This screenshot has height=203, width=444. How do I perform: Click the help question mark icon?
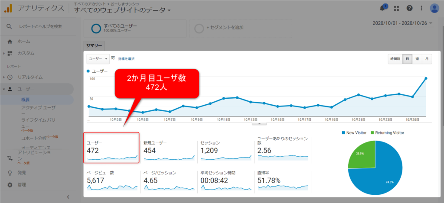click(x=409, y=8)
